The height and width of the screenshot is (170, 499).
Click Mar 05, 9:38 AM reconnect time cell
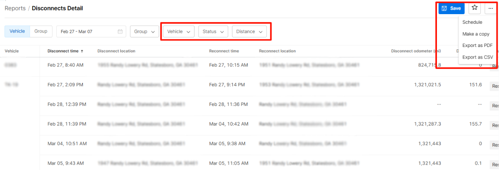point(227,144)
